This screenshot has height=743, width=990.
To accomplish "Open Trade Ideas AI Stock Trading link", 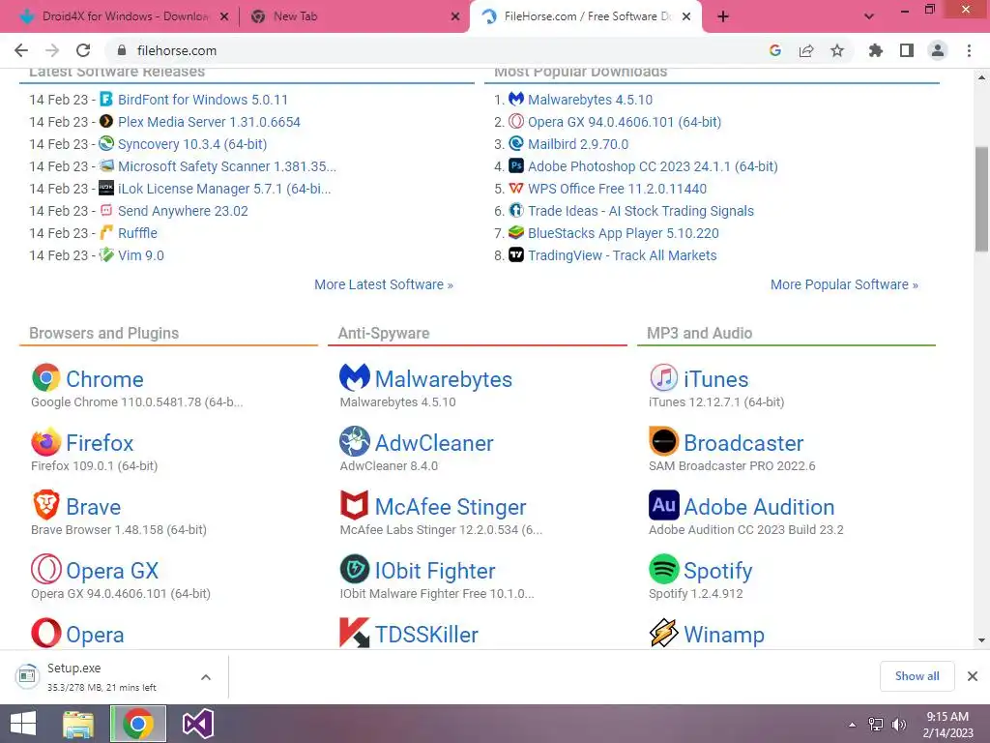I will coord(641,211).
